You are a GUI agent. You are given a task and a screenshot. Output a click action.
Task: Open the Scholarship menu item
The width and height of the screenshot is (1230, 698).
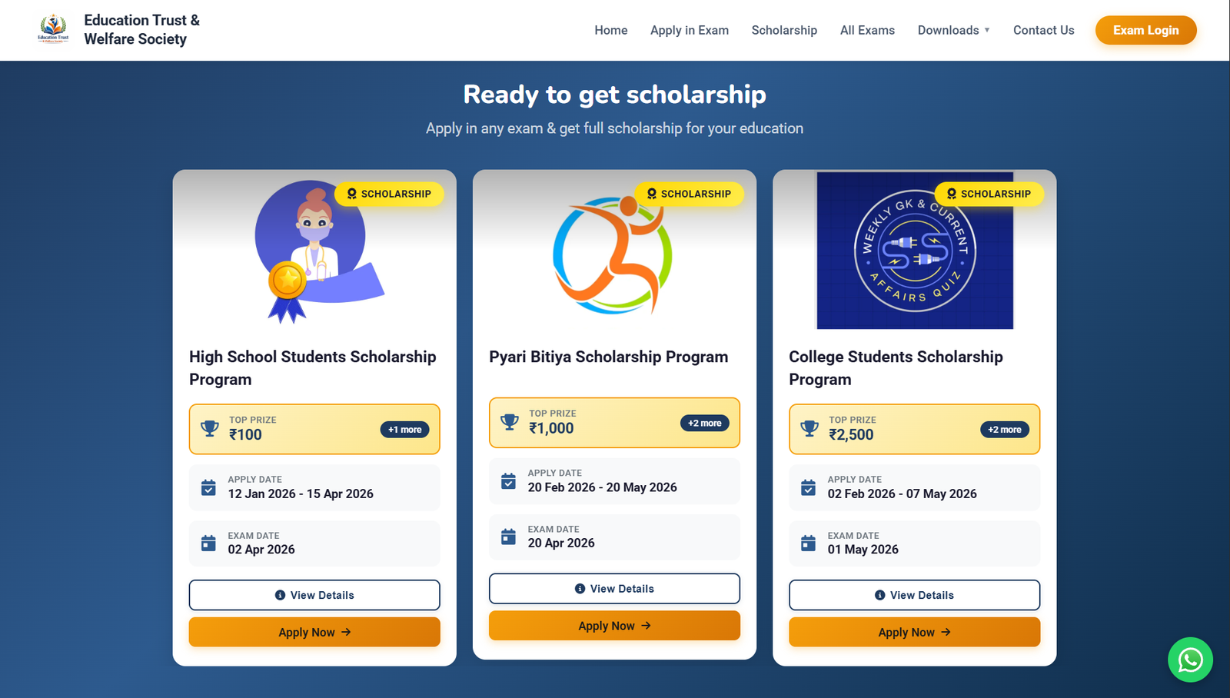[784, 30]
